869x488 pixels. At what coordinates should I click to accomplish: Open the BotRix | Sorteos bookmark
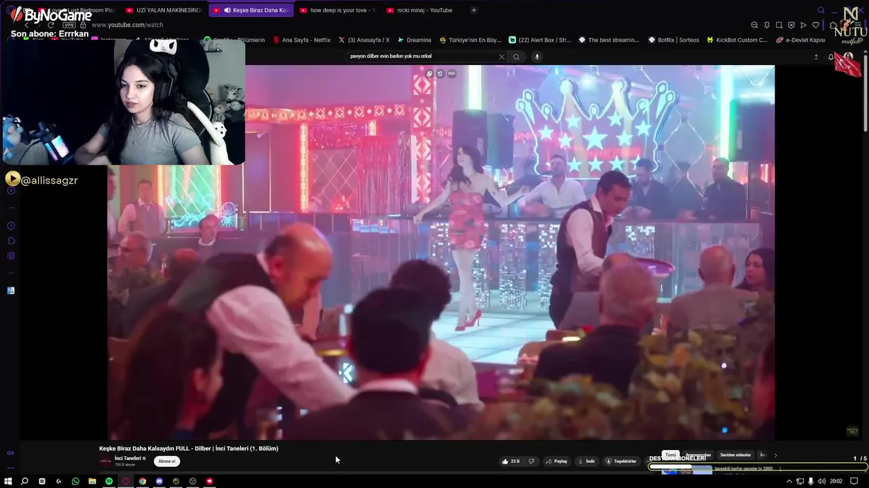tap(673, 40)
